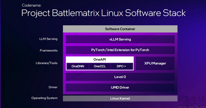Click the Frameworks label
Screen dimensions: 206x108
point(49,50)
